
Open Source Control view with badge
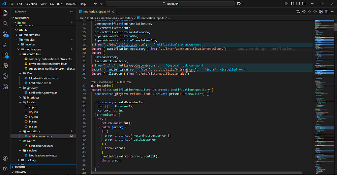point(5,34)
